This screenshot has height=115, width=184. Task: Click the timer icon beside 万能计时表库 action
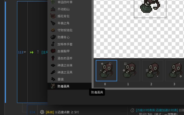(x=132, y=110)
